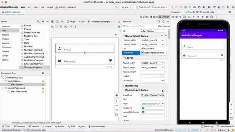The height and width of the screenshot is (132, 235).
Task: Toggle the selectAllOnFocus checkbox
Action: pyautogui.click(x=143, y=112)
